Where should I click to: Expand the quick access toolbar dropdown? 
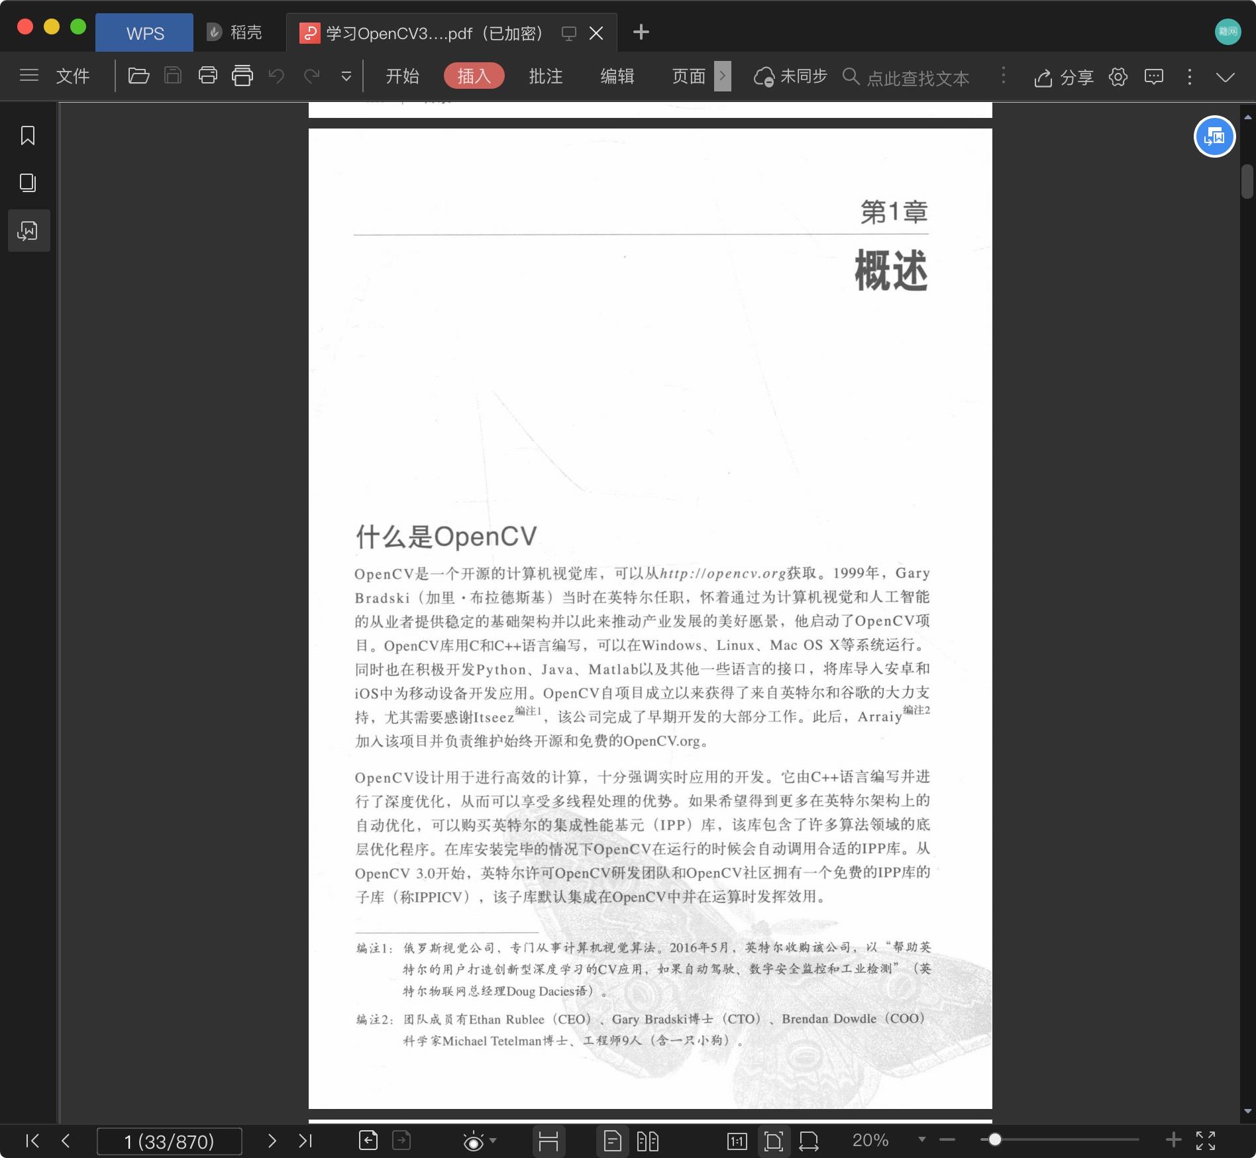click(x=346, y=77)
